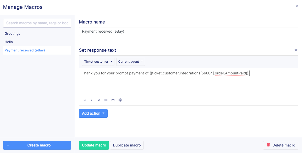Expand the Add action dropdown

[x=93, y=113]
